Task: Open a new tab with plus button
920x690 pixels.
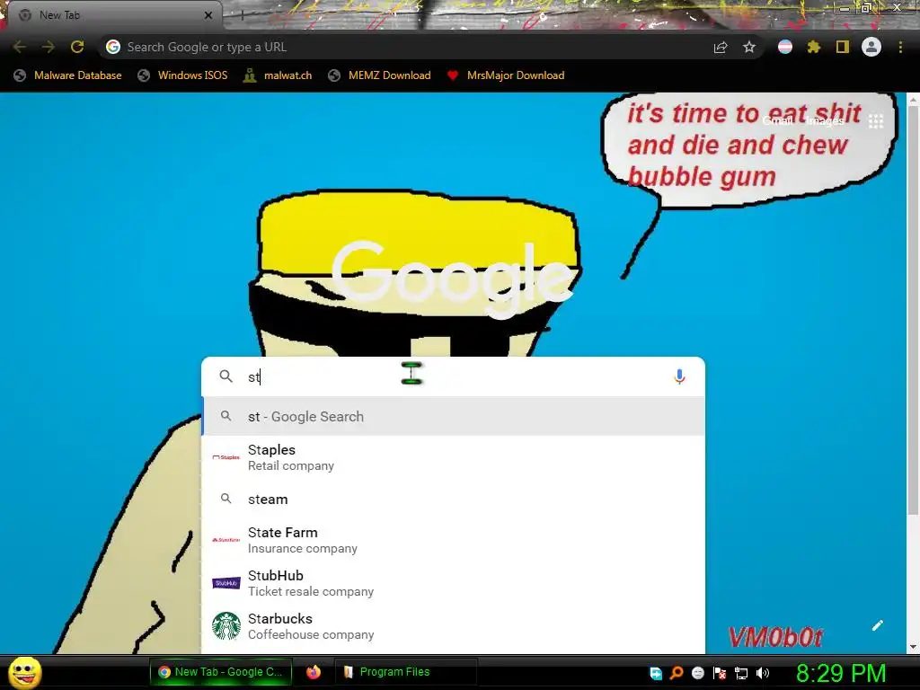Action: point(243,15)
